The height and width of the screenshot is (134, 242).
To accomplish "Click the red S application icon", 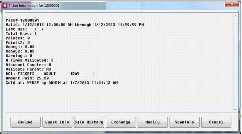I will click(5, 6).
